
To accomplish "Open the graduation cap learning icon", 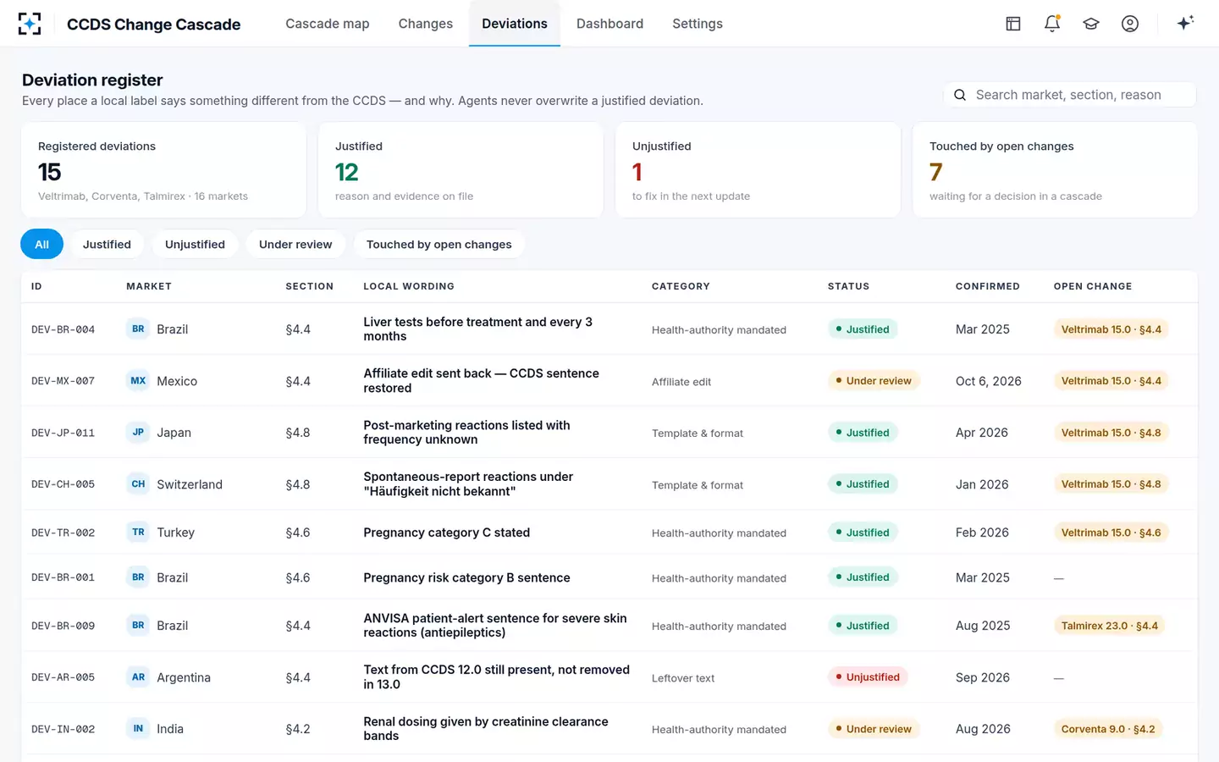I will pos(1091,24).
